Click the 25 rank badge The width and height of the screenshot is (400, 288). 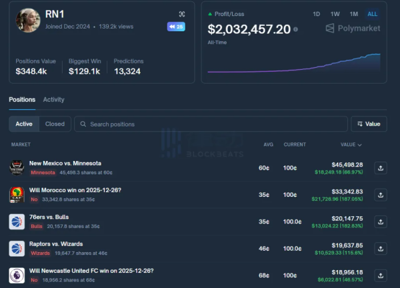click(176, 27)
